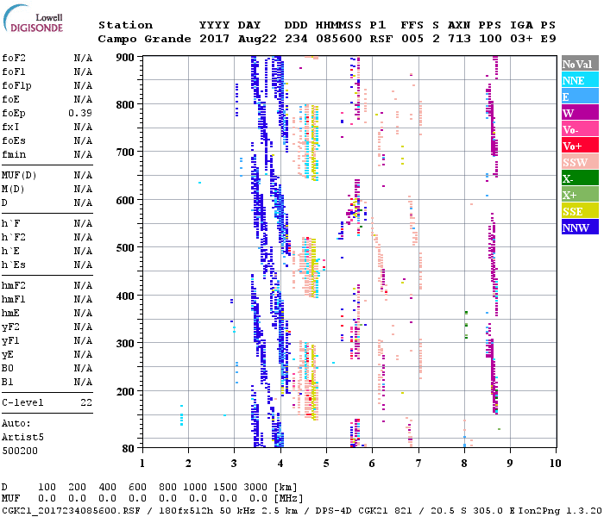Select the foF2 parameter label
604x517 pixels.
tap(14, 58)
